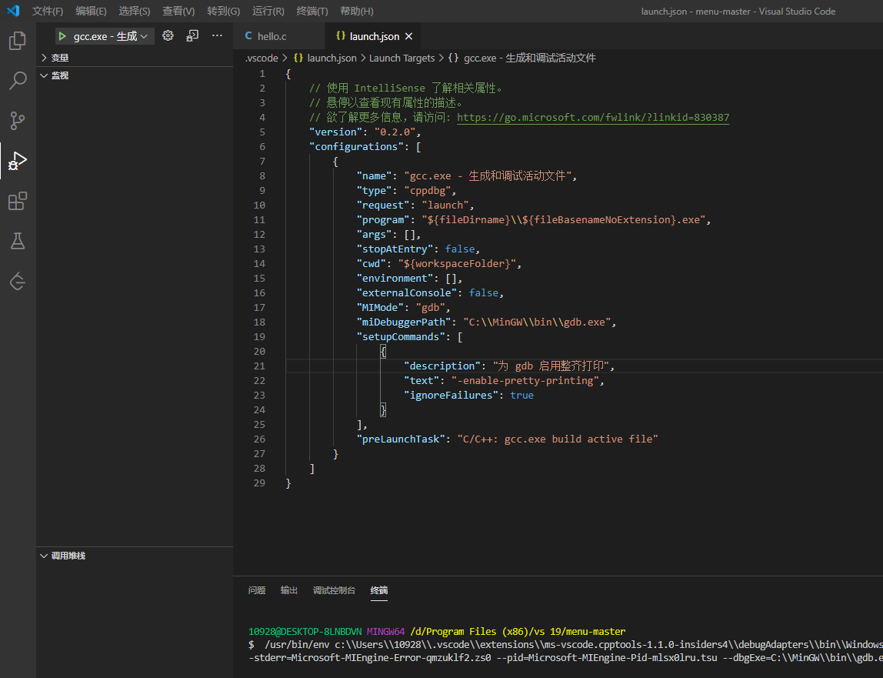Open the go.microsoft.com fwlink URL
This screenshot has width=883, height=678.
pos(593,118)
